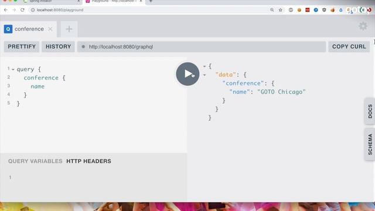The width and height of the screenshot is (375, 211).
Task: Click COPY CURL button
Action: click(349, 47)
